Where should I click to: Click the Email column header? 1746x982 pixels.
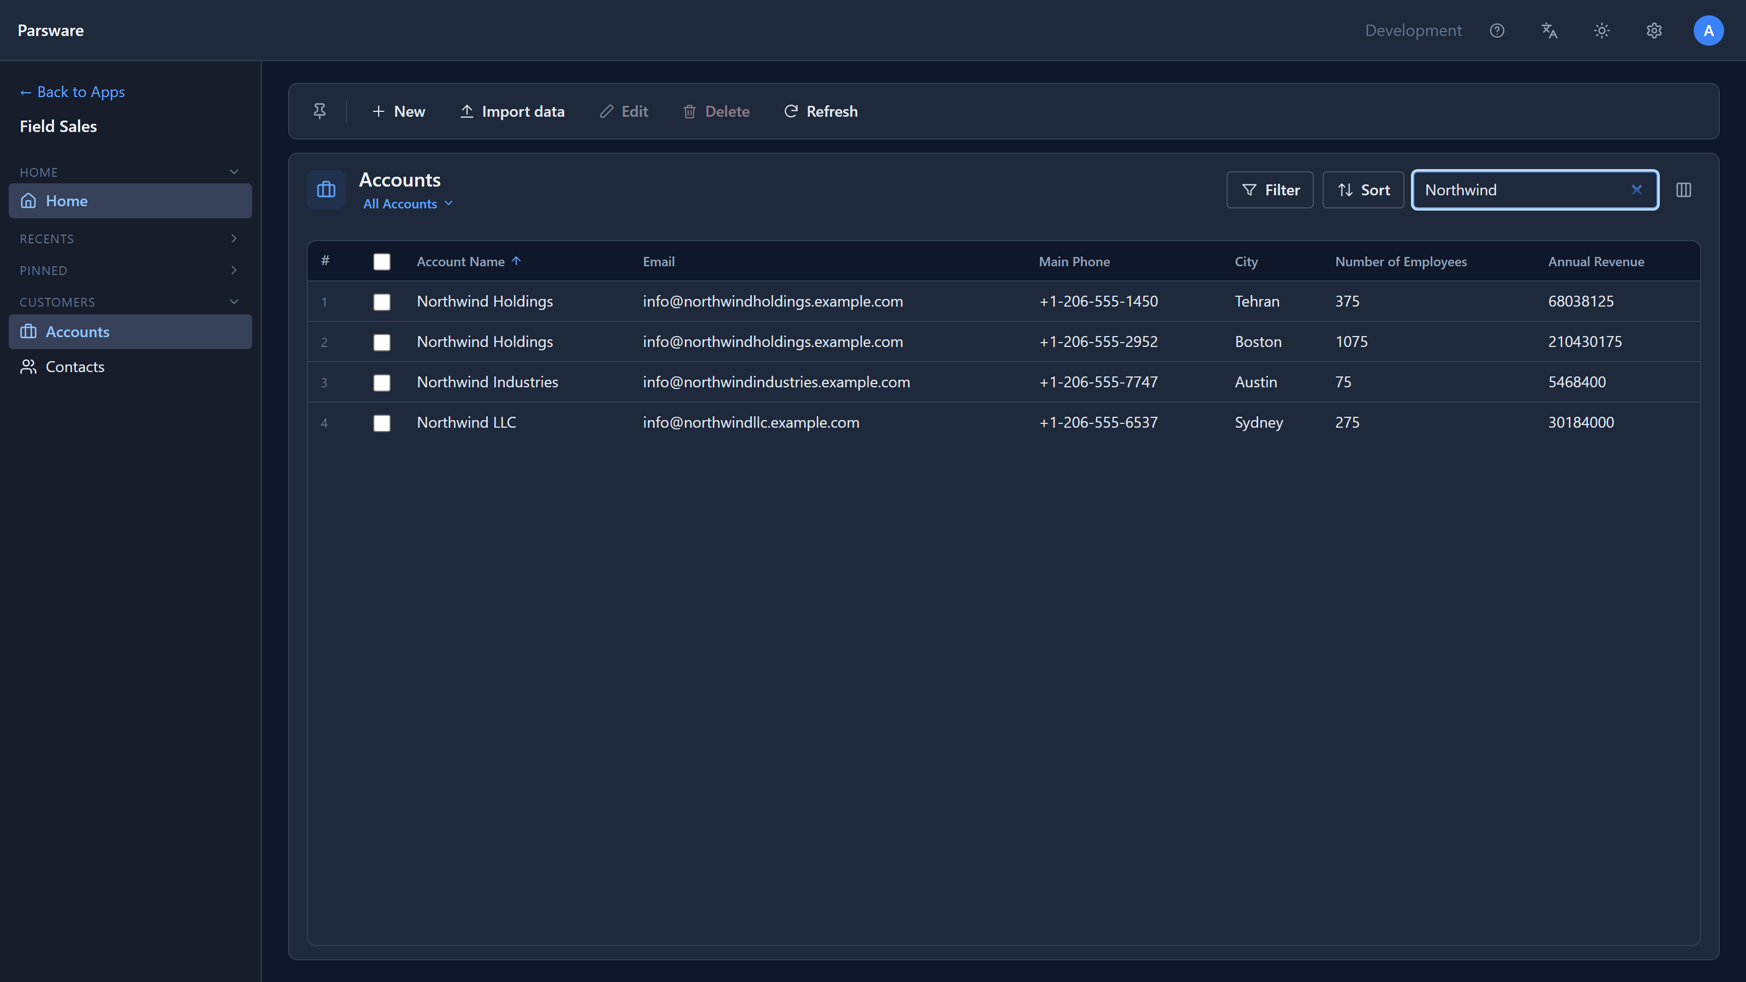click(658, 262)
